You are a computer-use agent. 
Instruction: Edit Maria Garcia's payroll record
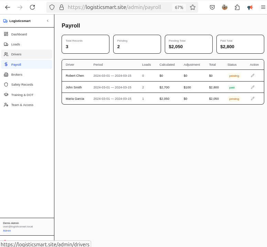(253, 99)
